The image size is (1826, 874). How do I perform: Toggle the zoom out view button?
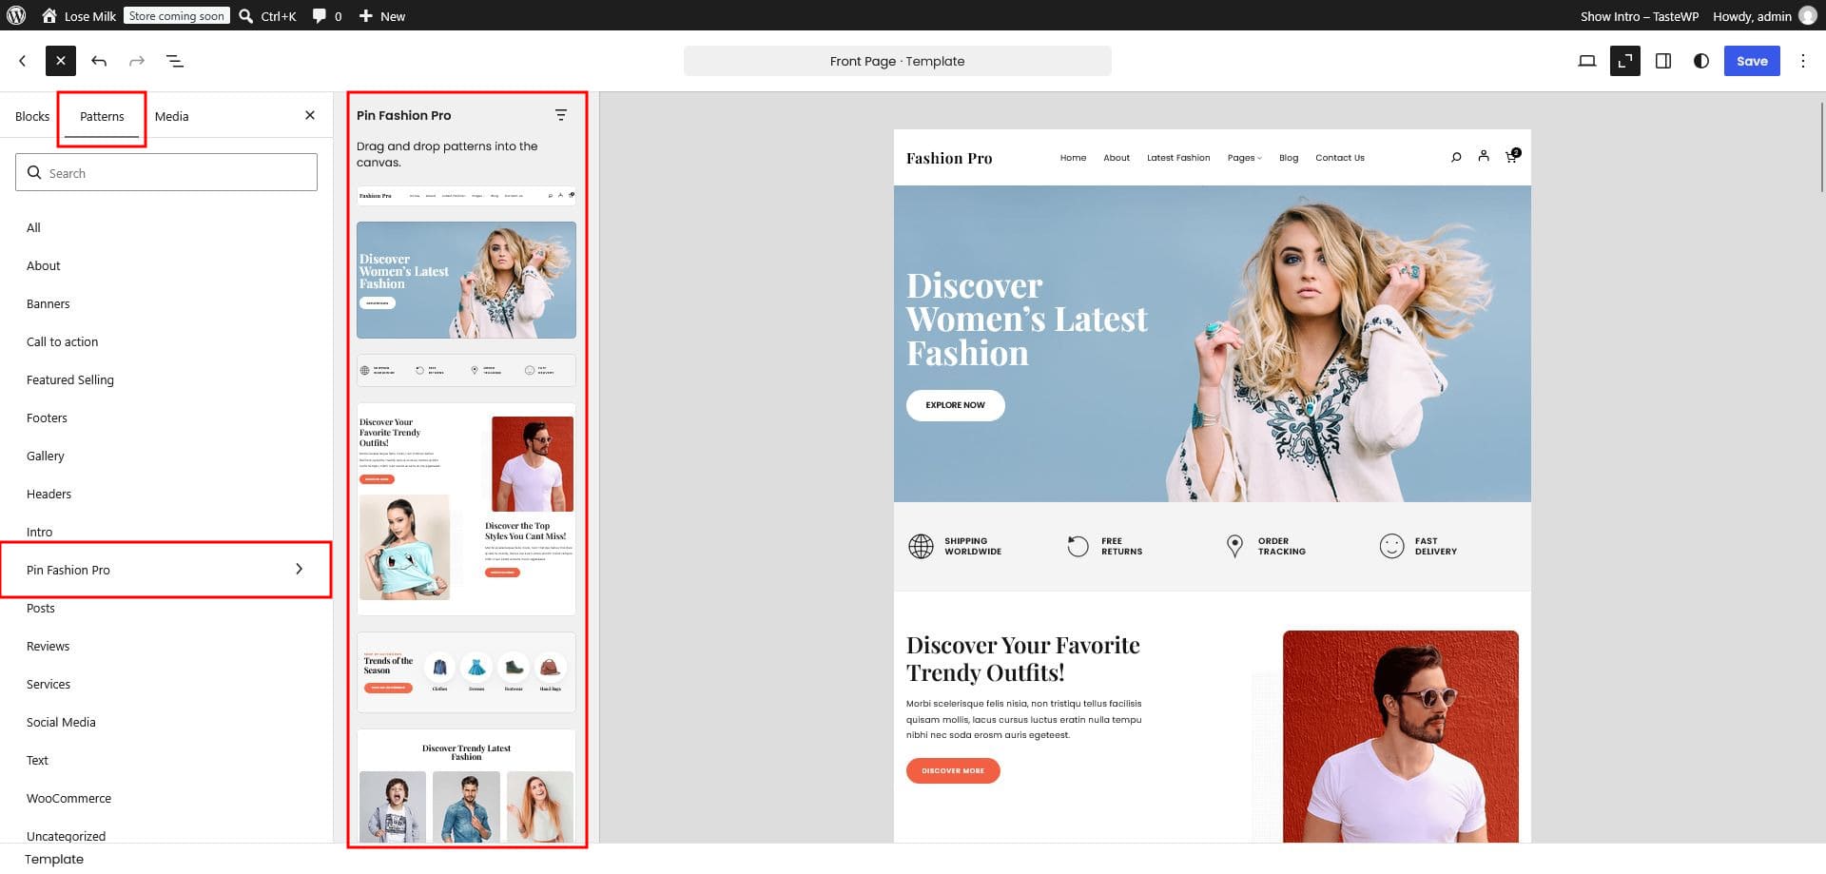pos(1625,61)
